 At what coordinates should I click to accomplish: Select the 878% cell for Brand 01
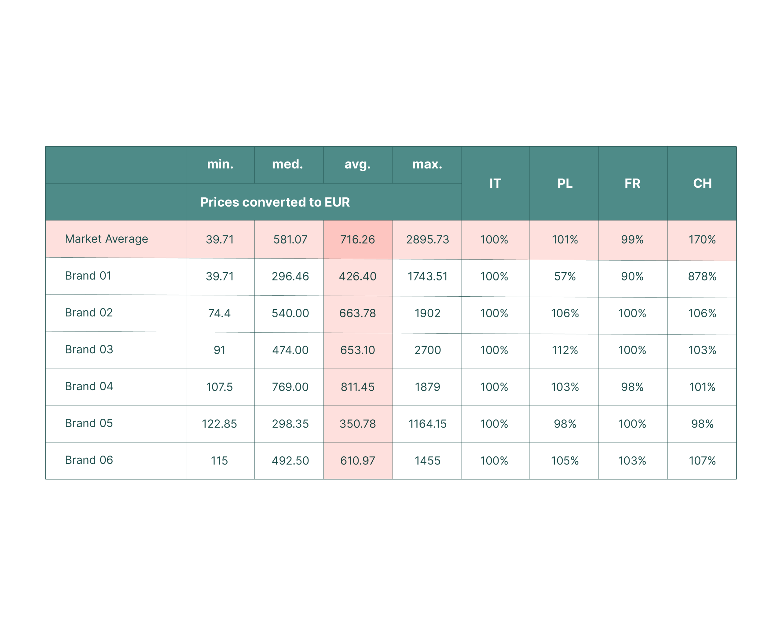click(702, 276)
